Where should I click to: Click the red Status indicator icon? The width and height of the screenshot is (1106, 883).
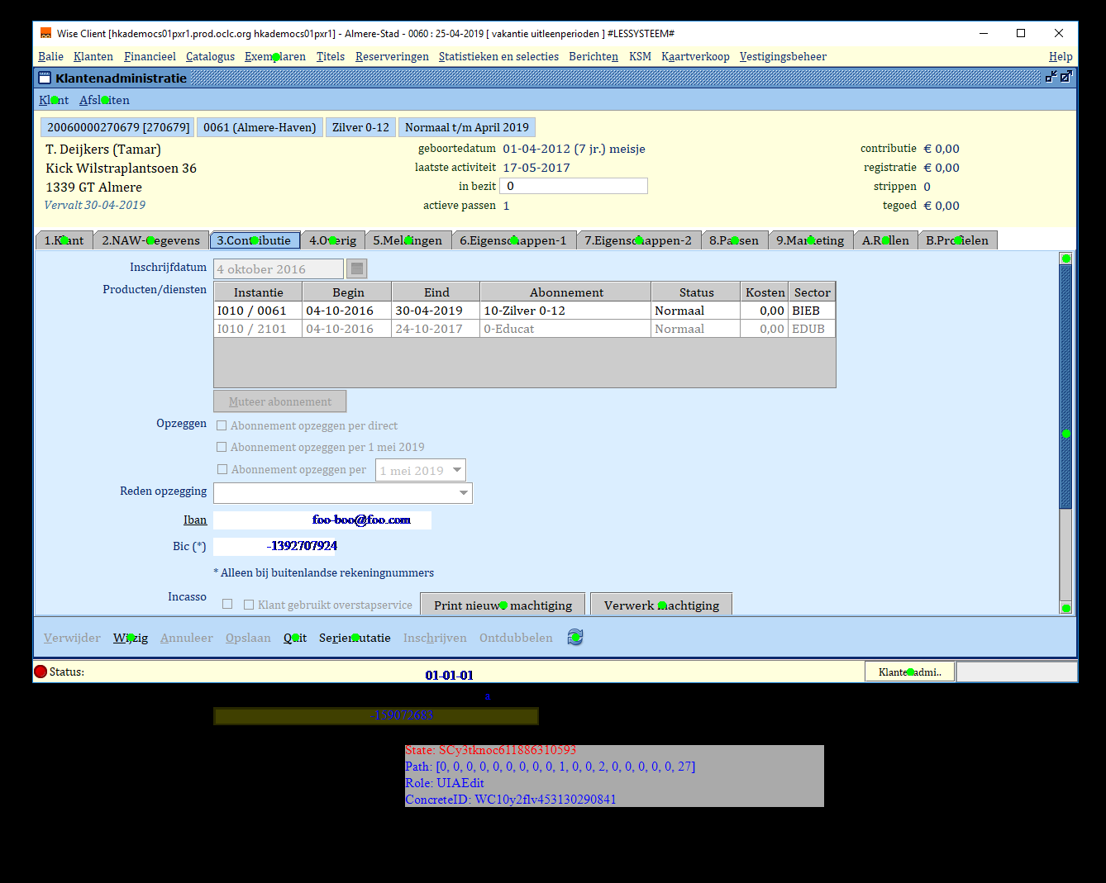tap(41, 672)
